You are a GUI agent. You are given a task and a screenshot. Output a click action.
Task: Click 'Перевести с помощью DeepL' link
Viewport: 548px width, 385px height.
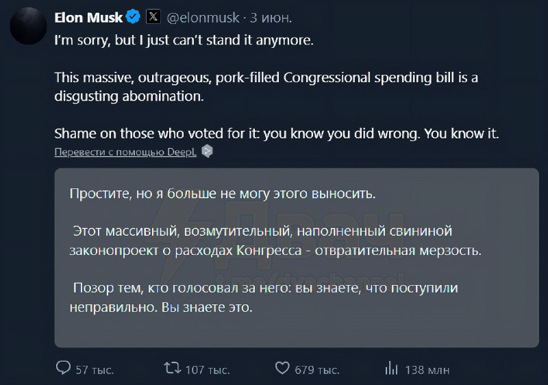(125, 151)
